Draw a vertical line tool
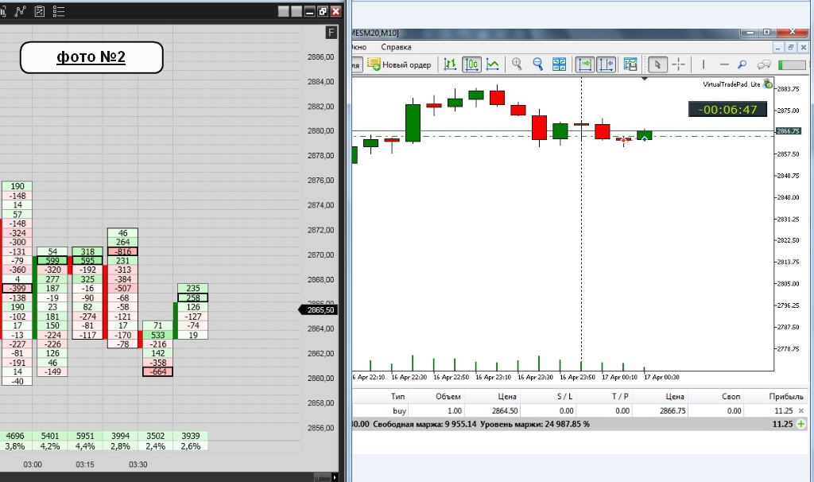The image size is (814, 482). coord(704,64)
